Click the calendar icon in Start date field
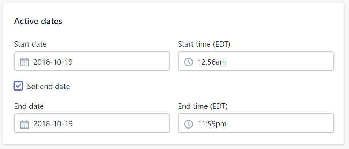Image resolution: width=349 pixels, height=149 pixels. pyautogui.click(x=24, y=62)
